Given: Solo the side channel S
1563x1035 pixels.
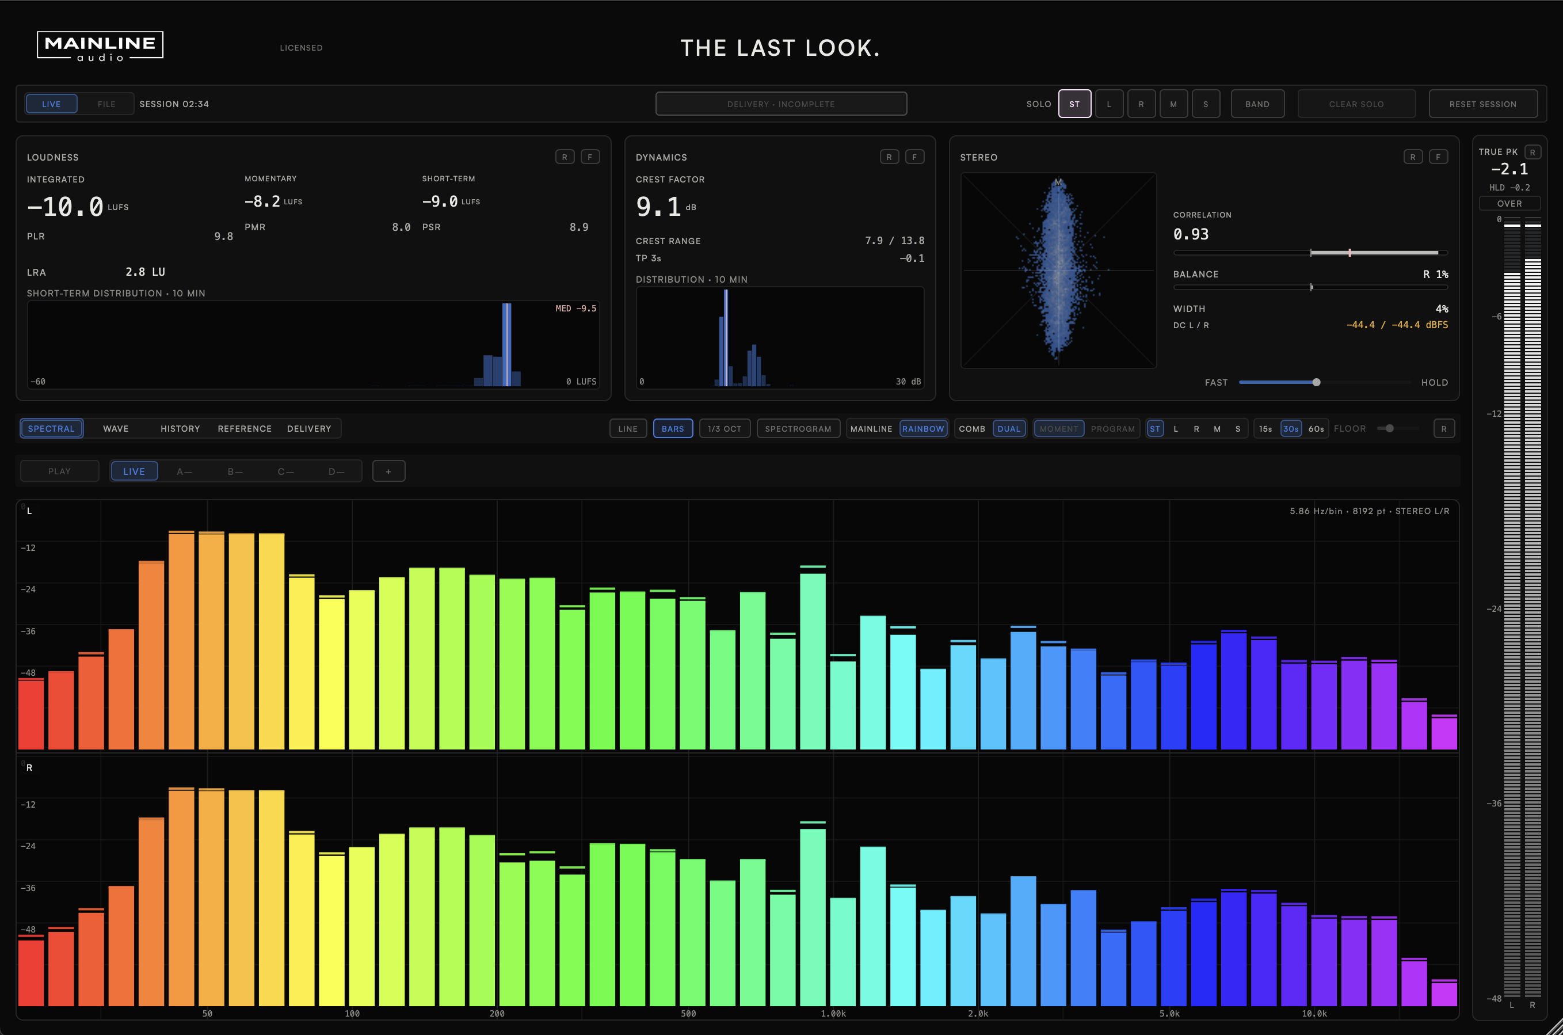Looking at the screenshot, I should pos(1206,104).
